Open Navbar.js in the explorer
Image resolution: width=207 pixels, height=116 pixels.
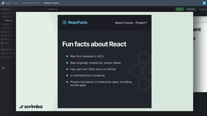pyautogui.click(x=9, y=21)
